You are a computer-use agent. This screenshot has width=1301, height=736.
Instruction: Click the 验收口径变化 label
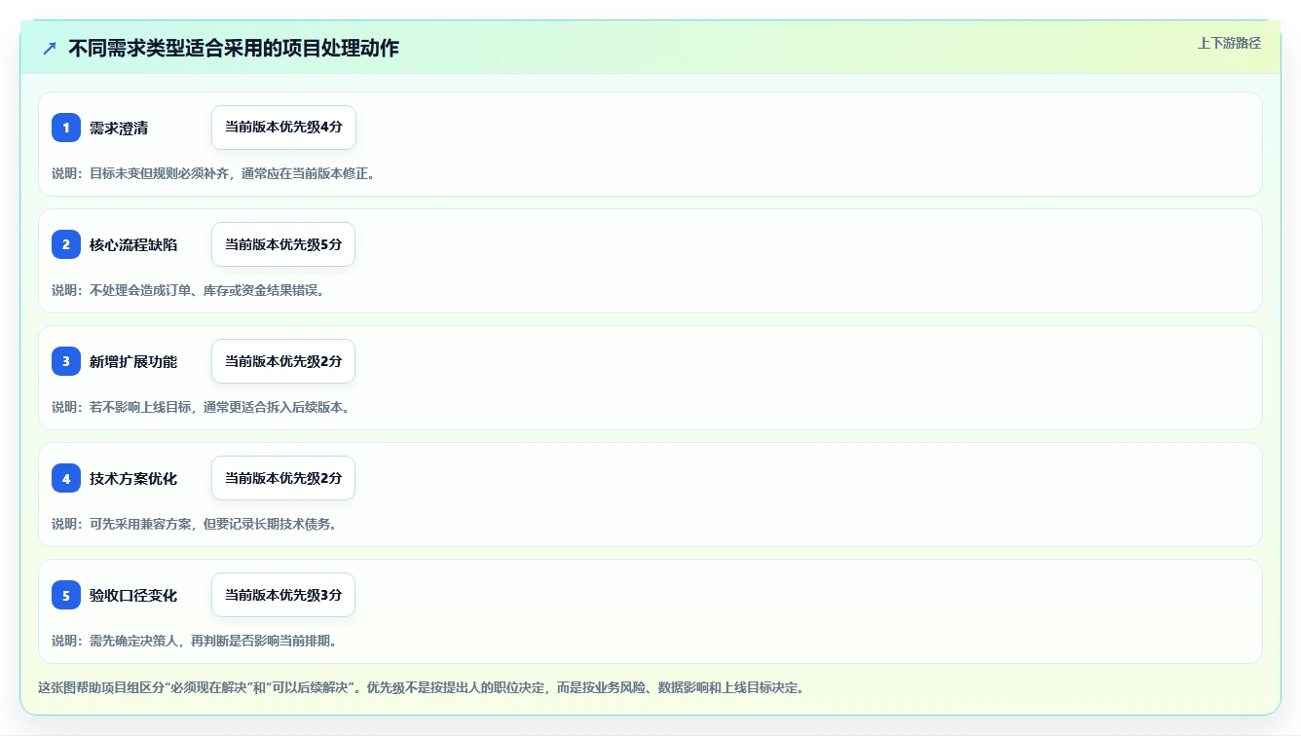[133, 596]
